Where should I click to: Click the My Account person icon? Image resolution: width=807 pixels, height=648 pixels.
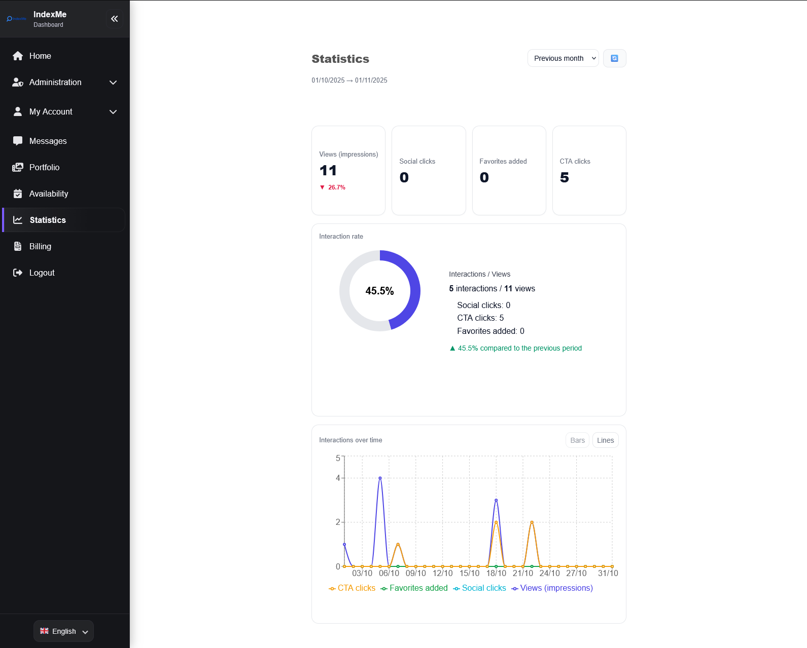[18, 111]
